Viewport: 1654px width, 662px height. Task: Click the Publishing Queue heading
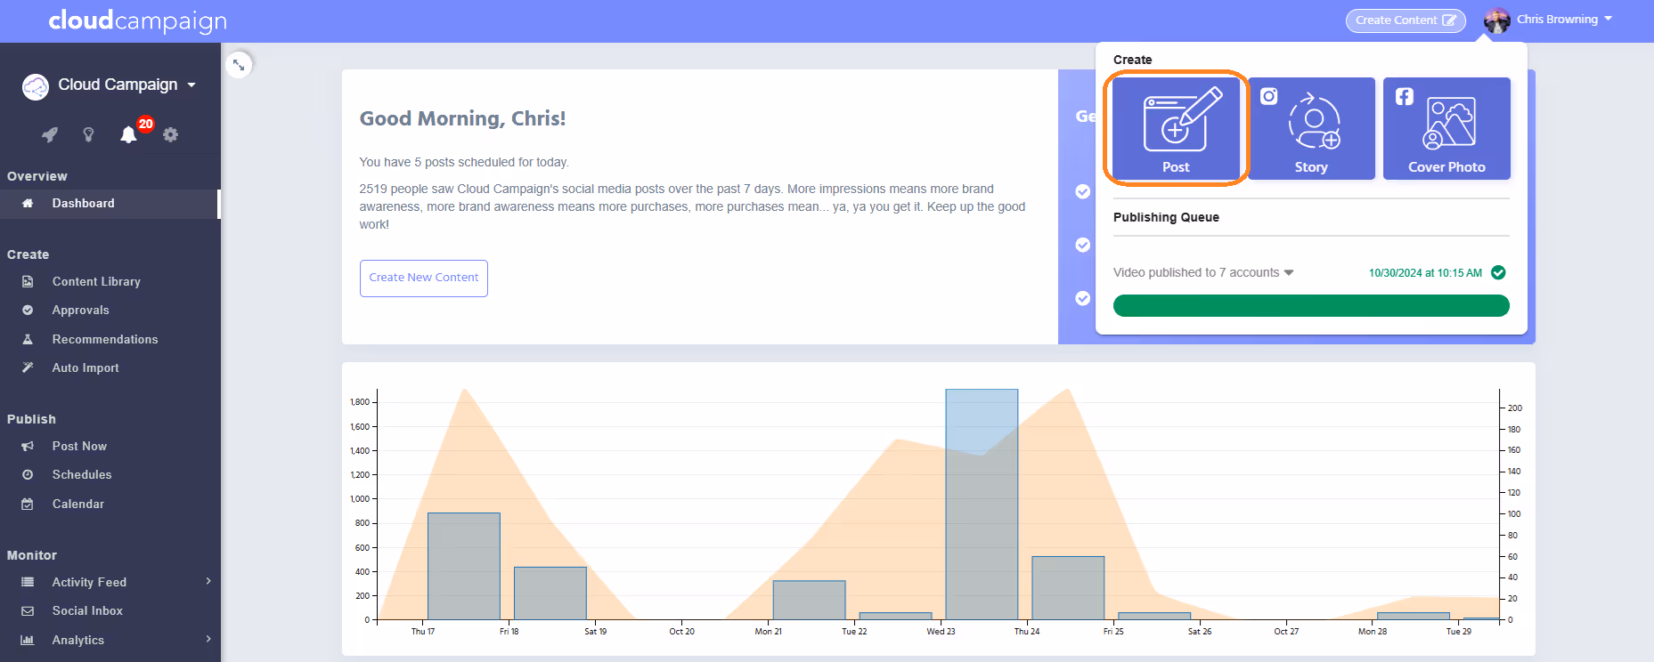1166,217
